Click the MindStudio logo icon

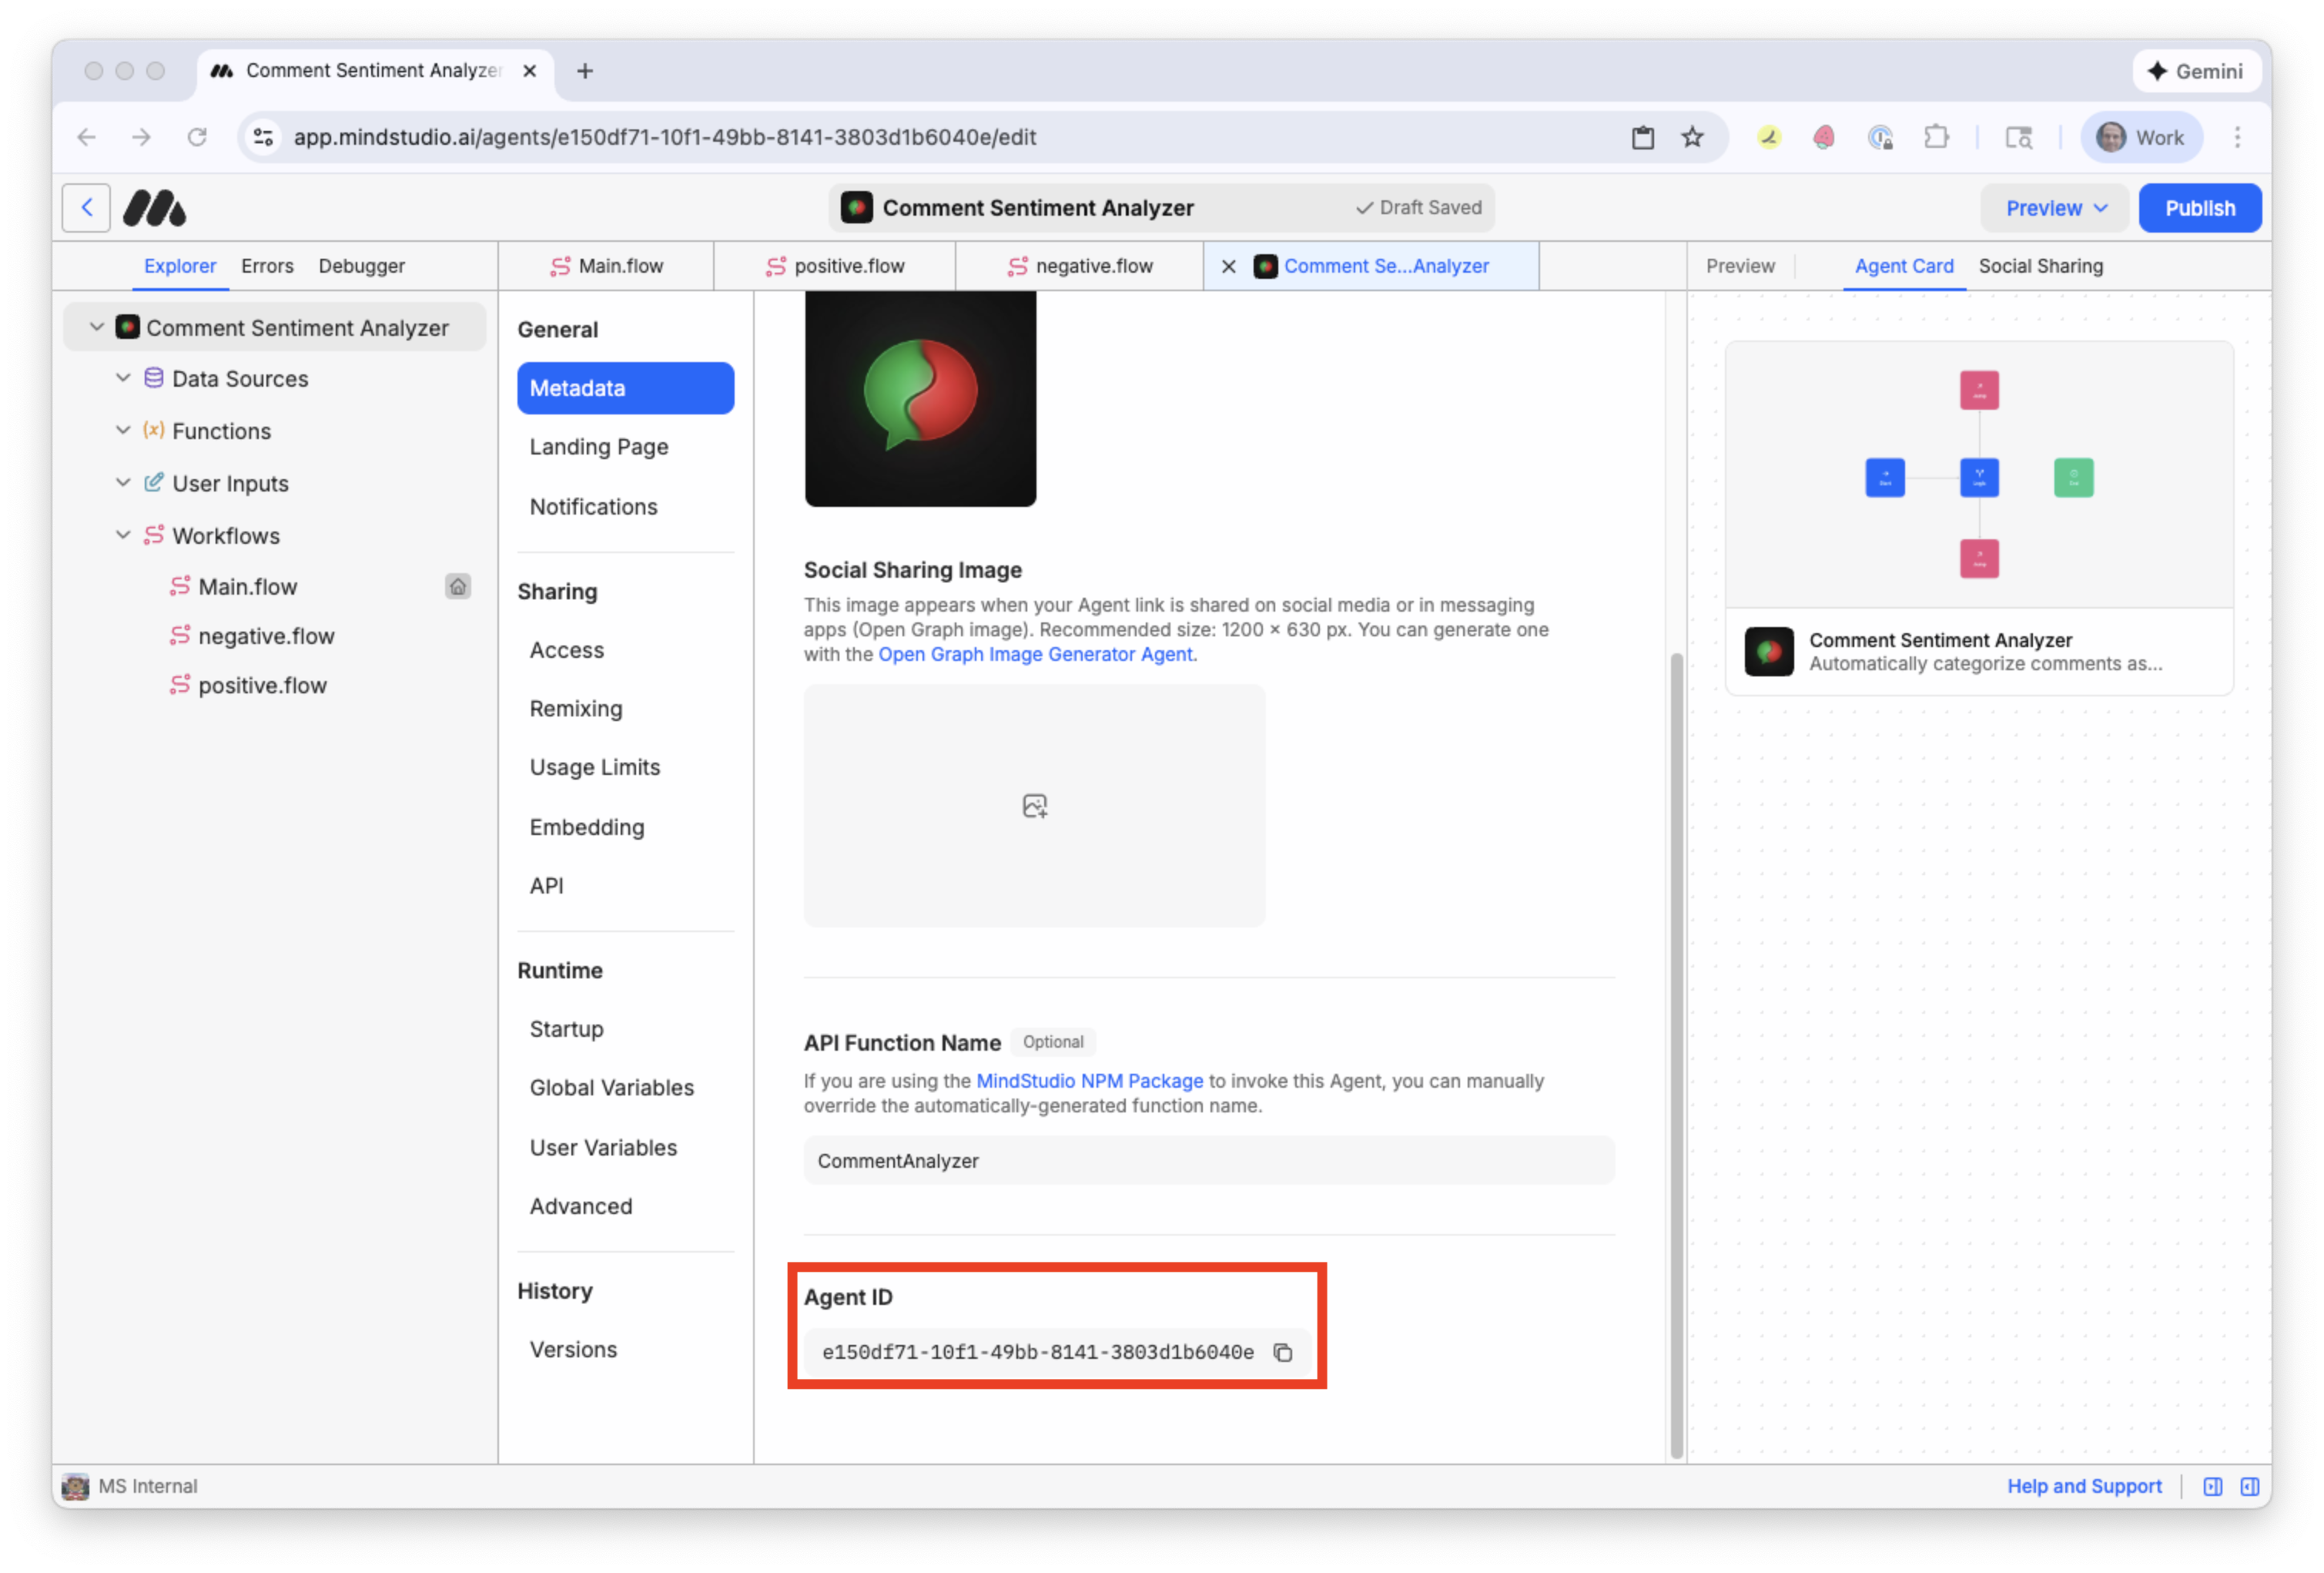pos(156,207)
